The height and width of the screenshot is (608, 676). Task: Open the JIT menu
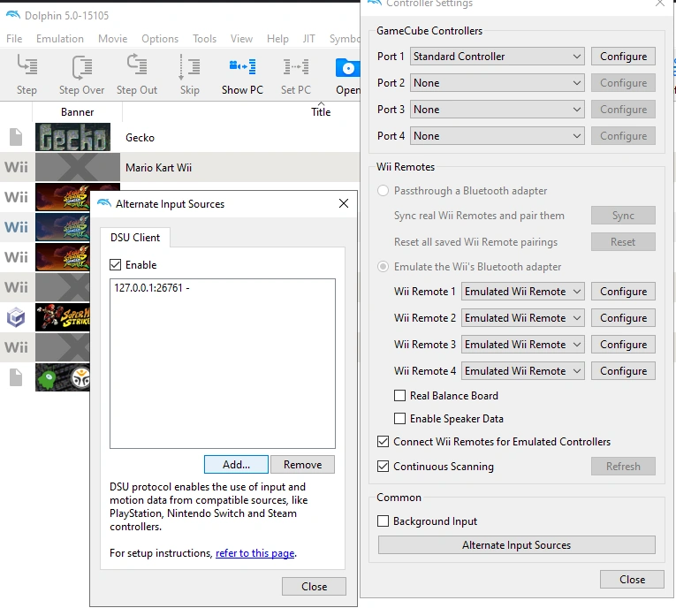308,38
